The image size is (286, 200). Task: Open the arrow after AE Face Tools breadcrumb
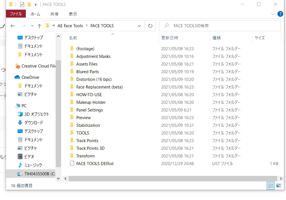[87, 26]
